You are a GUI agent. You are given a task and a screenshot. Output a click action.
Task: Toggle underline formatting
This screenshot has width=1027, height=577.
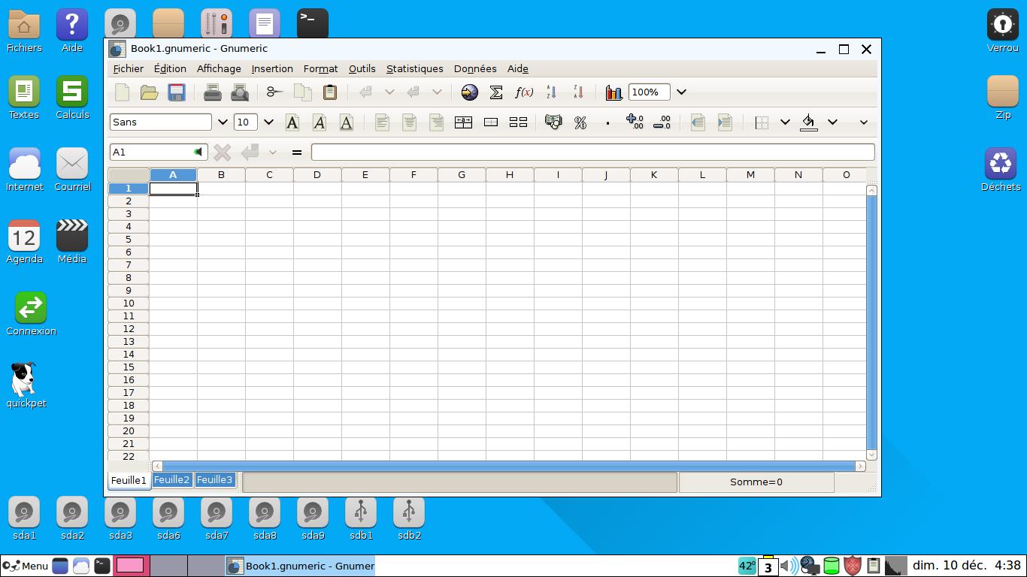(x=346, y=122)
